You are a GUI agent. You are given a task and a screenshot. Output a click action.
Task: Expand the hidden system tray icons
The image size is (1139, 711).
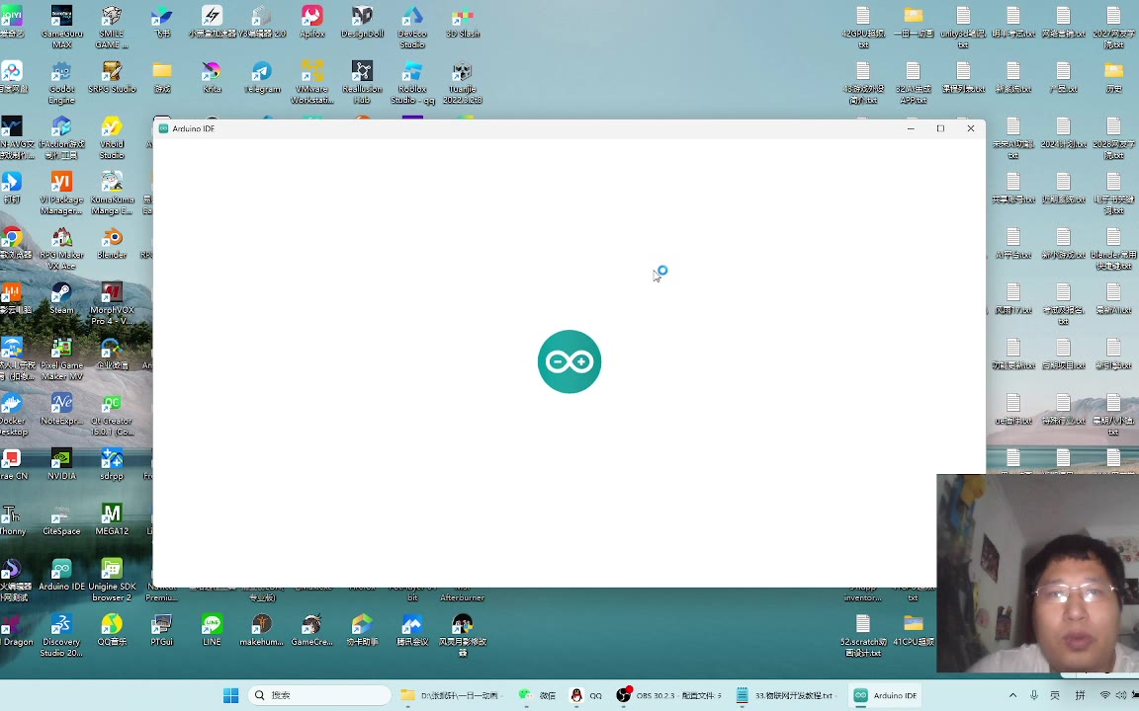(x=1012, y=695)
